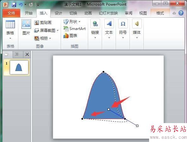Open Customize Quick Access Toolbar dropdown
Image resolution: width=187 pixels, height=142 pixels.
click(38, 5)
